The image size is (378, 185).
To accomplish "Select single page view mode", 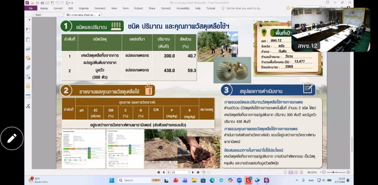I will click(285, 172).
